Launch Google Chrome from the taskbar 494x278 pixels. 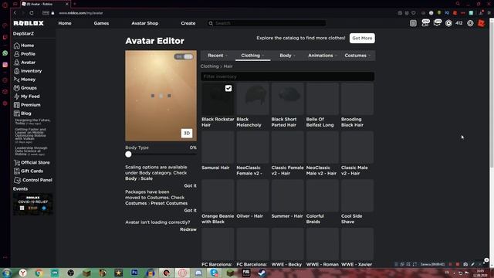(39, 273)
